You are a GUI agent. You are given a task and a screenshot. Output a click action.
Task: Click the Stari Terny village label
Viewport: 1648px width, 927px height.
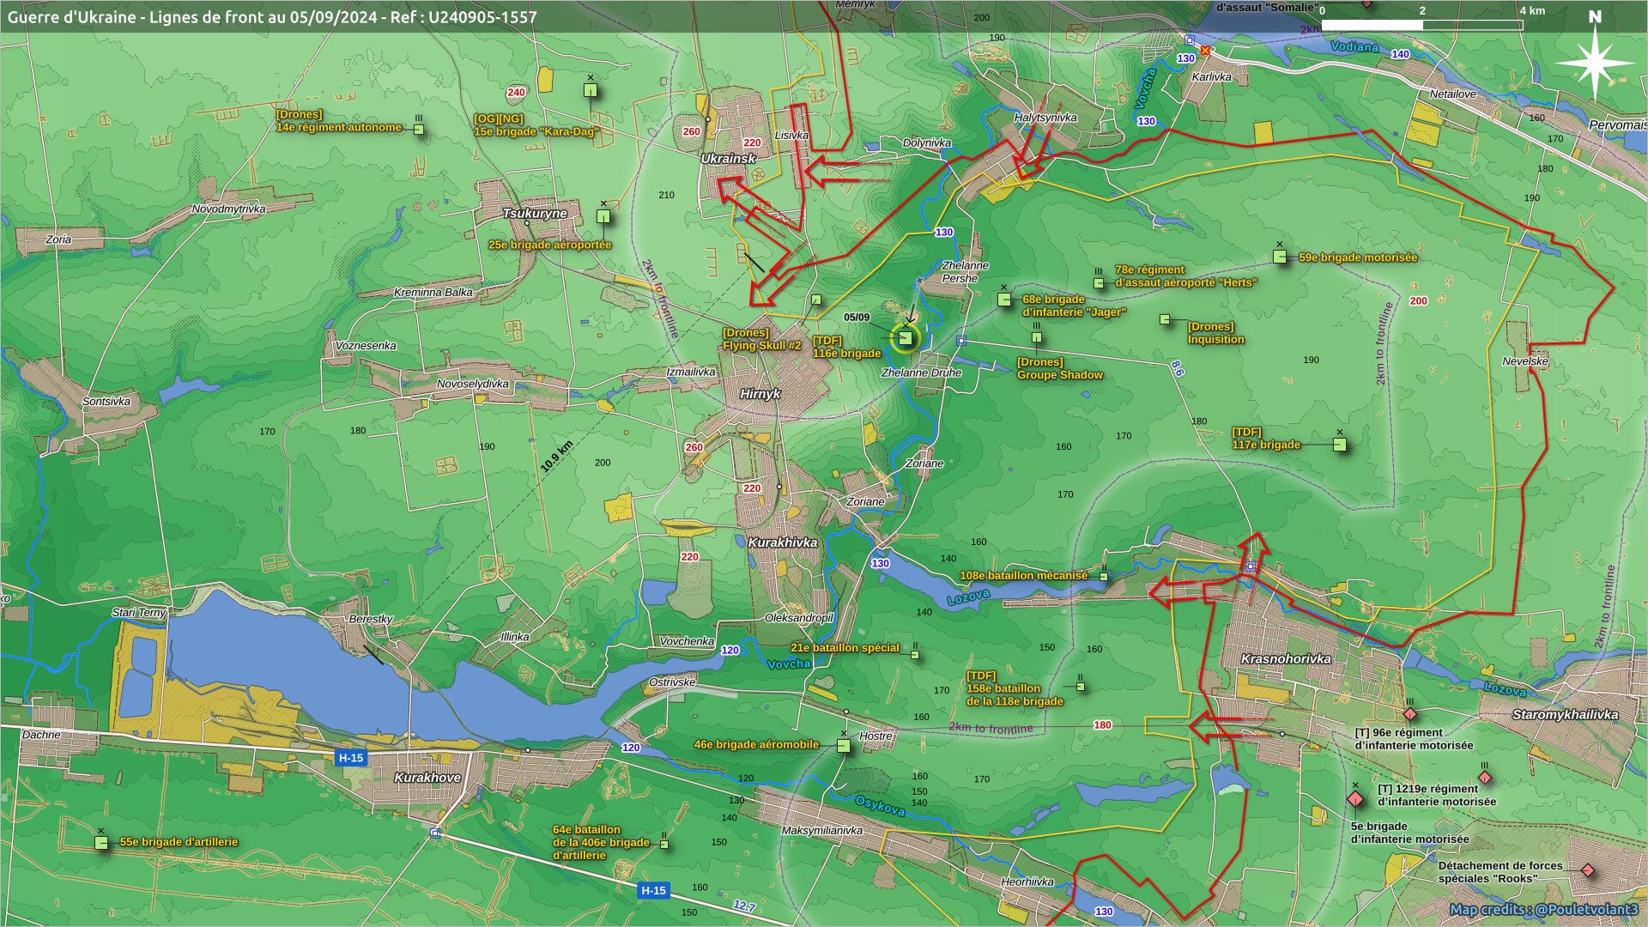point(139,613)
